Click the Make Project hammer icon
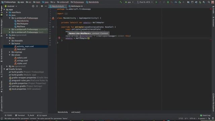The height and width of the screenshot is (121, 215). 121,2
